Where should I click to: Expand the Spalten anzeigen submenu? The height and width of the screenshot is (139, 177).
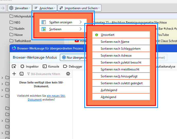[63, 22]
